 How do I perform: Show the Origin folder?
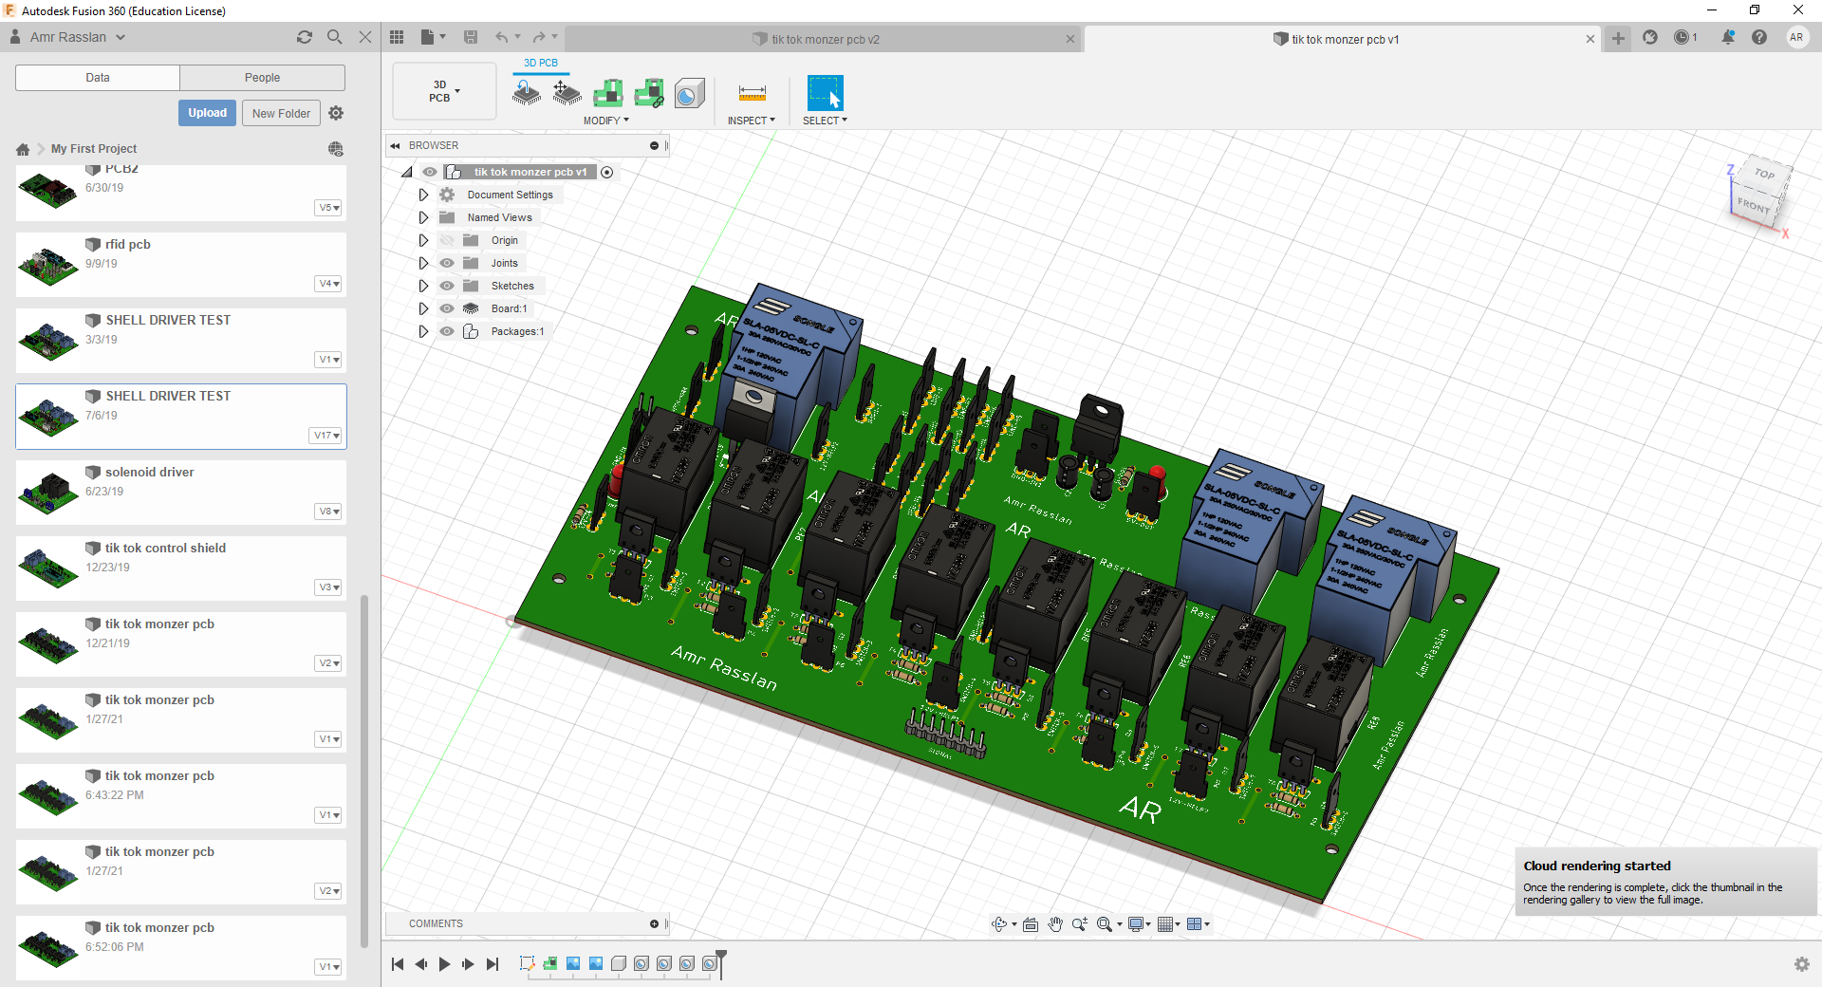(x=447, y=240)
